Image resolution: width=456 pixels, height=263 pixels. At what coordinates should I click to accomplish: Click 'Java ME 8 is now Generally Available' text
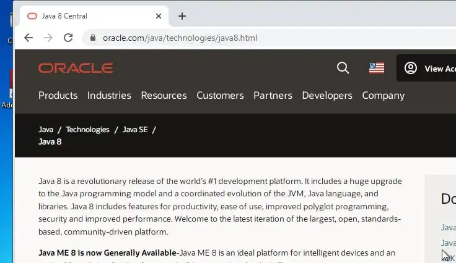point(107,253)
